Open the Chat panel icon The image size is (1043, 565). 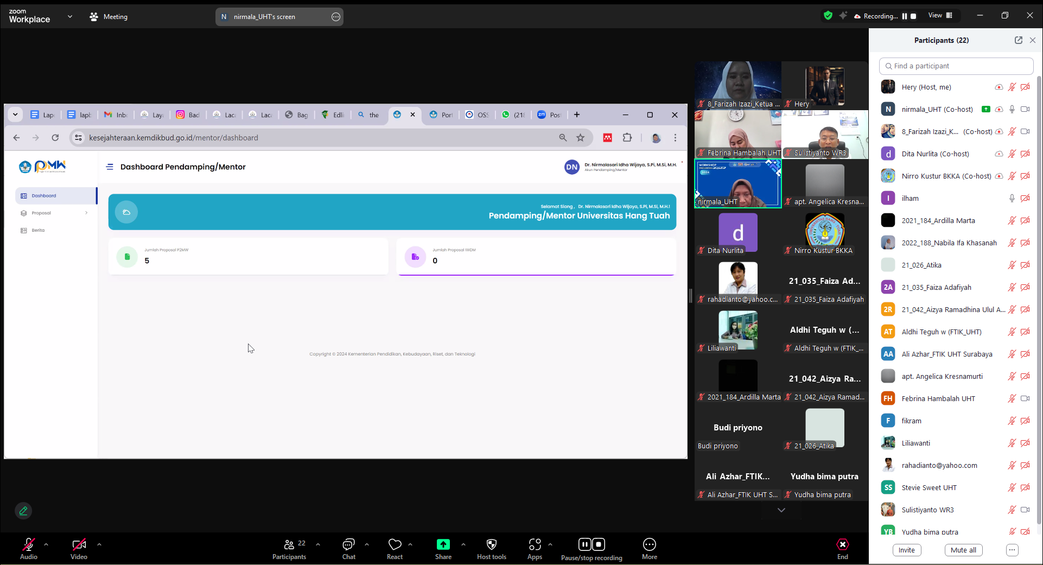348,544
